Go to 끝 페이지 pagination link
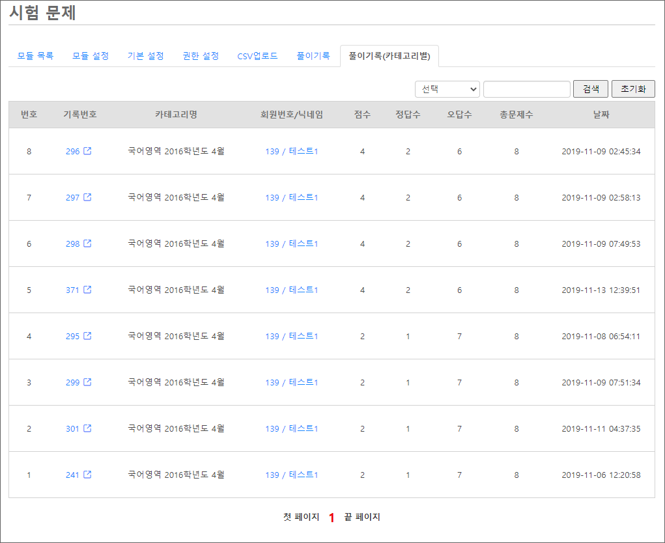Screen dimensions: 665x543 point(362,517)
